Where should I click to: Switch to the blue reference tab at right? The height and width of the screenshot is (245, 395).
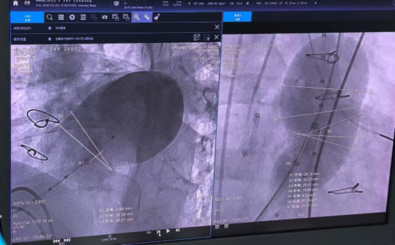237,17
